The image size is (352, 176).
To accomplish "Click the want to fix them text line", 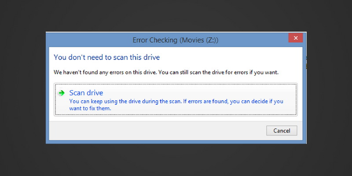I will pos(90,108).
